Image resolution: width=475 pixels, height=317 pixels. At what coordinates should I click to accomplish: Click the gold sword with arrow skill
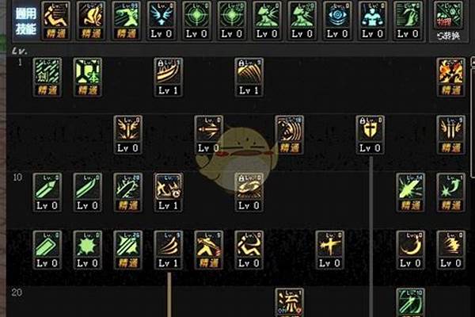click(209, 135)
